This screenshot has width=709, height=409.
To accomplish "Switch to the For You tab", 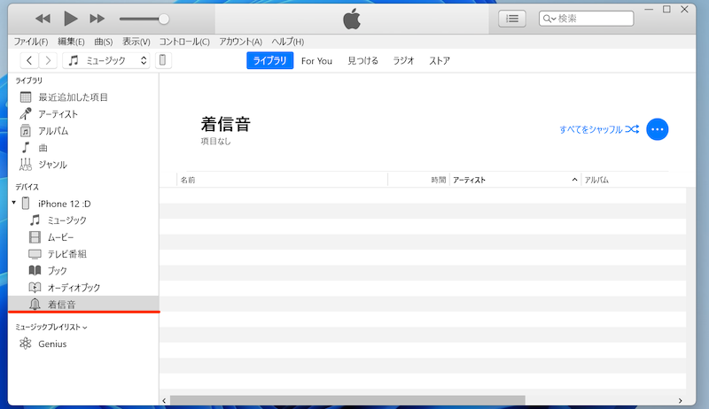I will coord(316,61).
